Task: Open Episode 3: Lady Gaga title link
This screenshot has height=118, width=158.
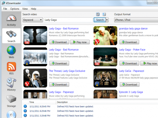Action: tap(131, 92)
